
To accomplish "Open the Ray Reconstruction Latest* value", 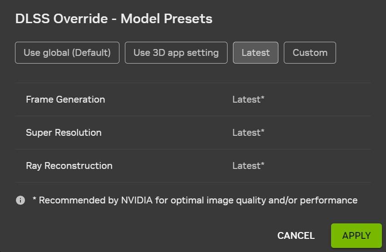I will (x=248, y=166).
